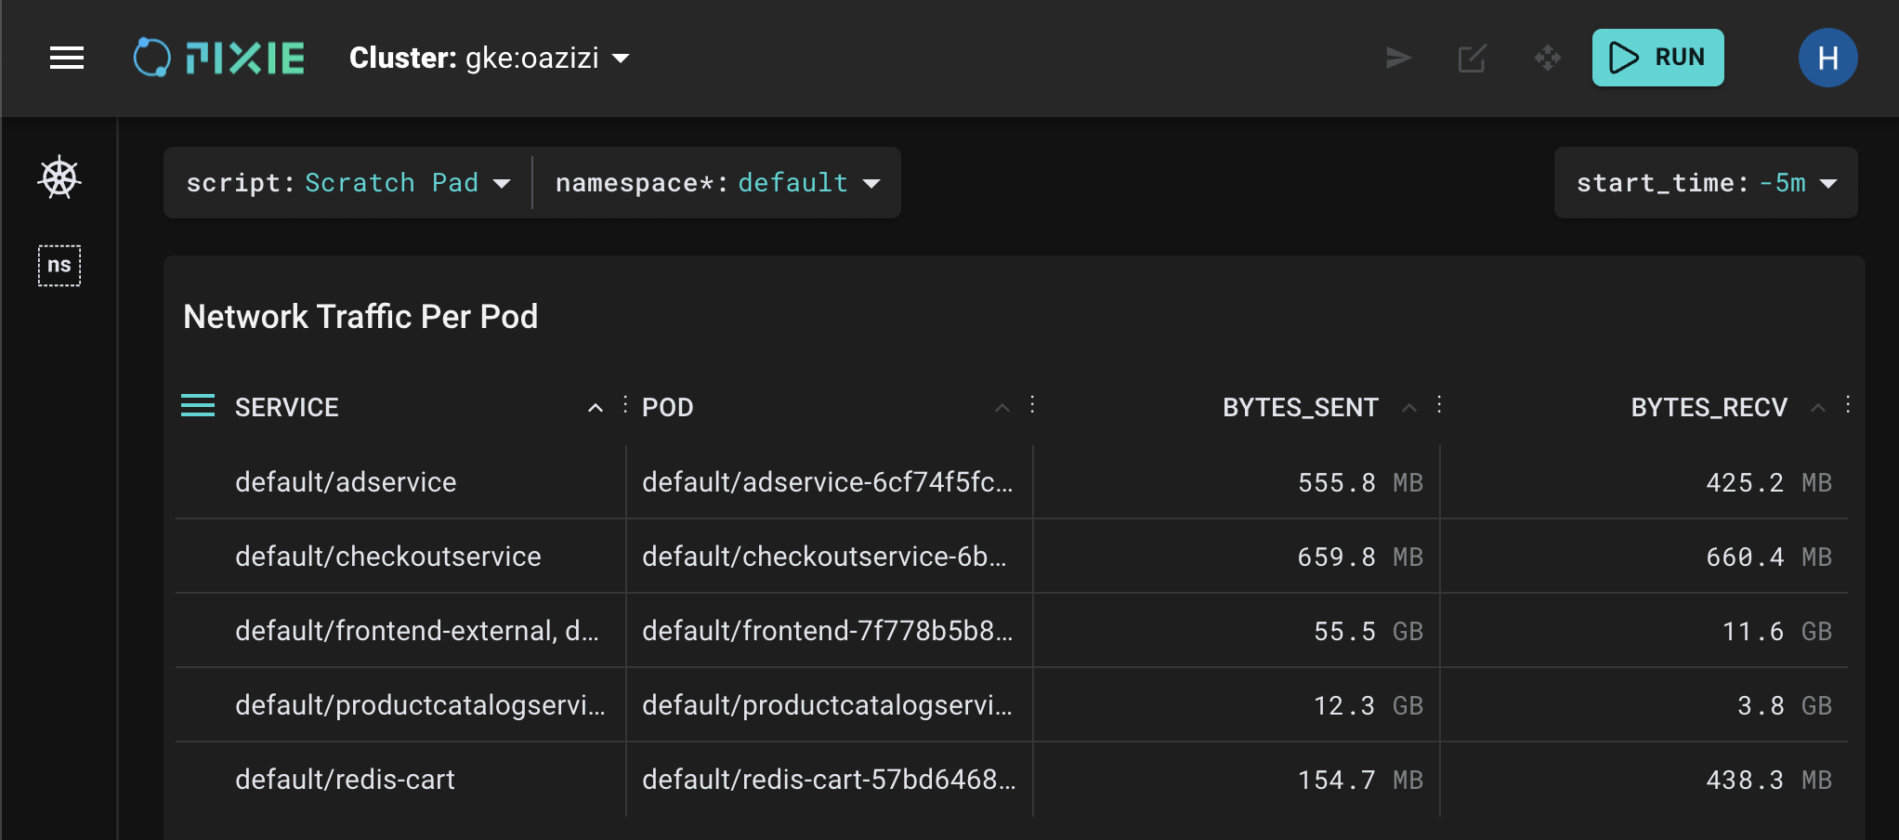Image resolution: width=1899 pixels, height=840 pixels.
Task: Sort table by BYTES_SENT column arrow
Action: point(1409,407)
